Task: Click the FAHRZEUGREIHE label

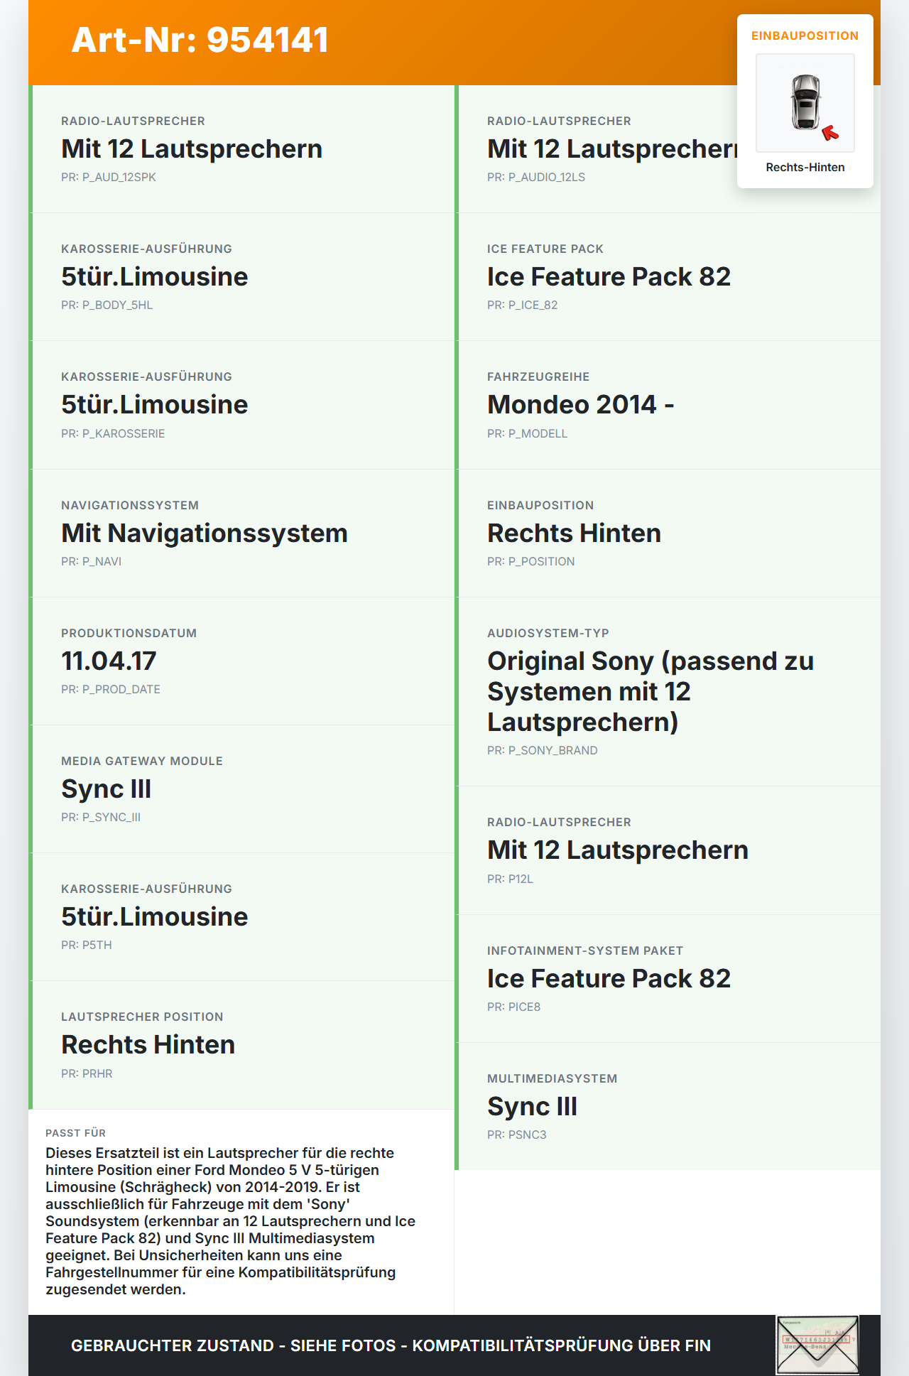Action: [x=538, y=376]
